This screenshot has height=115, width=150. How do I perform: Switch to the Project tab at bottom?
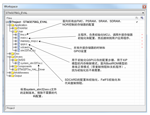pos(10,108)
